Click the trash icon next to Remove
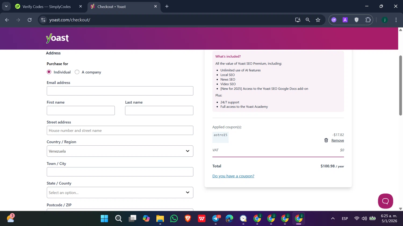The image size is (403, 226). (x=326, y=140)
